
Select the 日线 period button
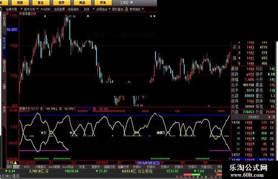pos(87,9)
